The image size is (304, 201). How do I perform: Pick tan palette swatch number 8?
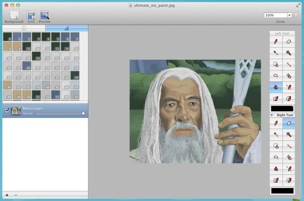(x=7, y=47)
